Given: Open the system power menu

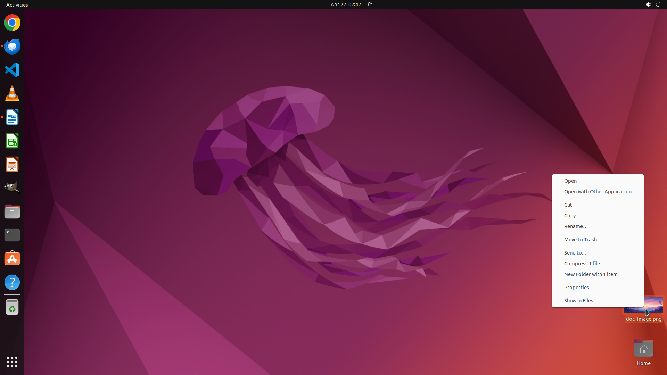Looking at the screenshot, I should tap(658, 5).
